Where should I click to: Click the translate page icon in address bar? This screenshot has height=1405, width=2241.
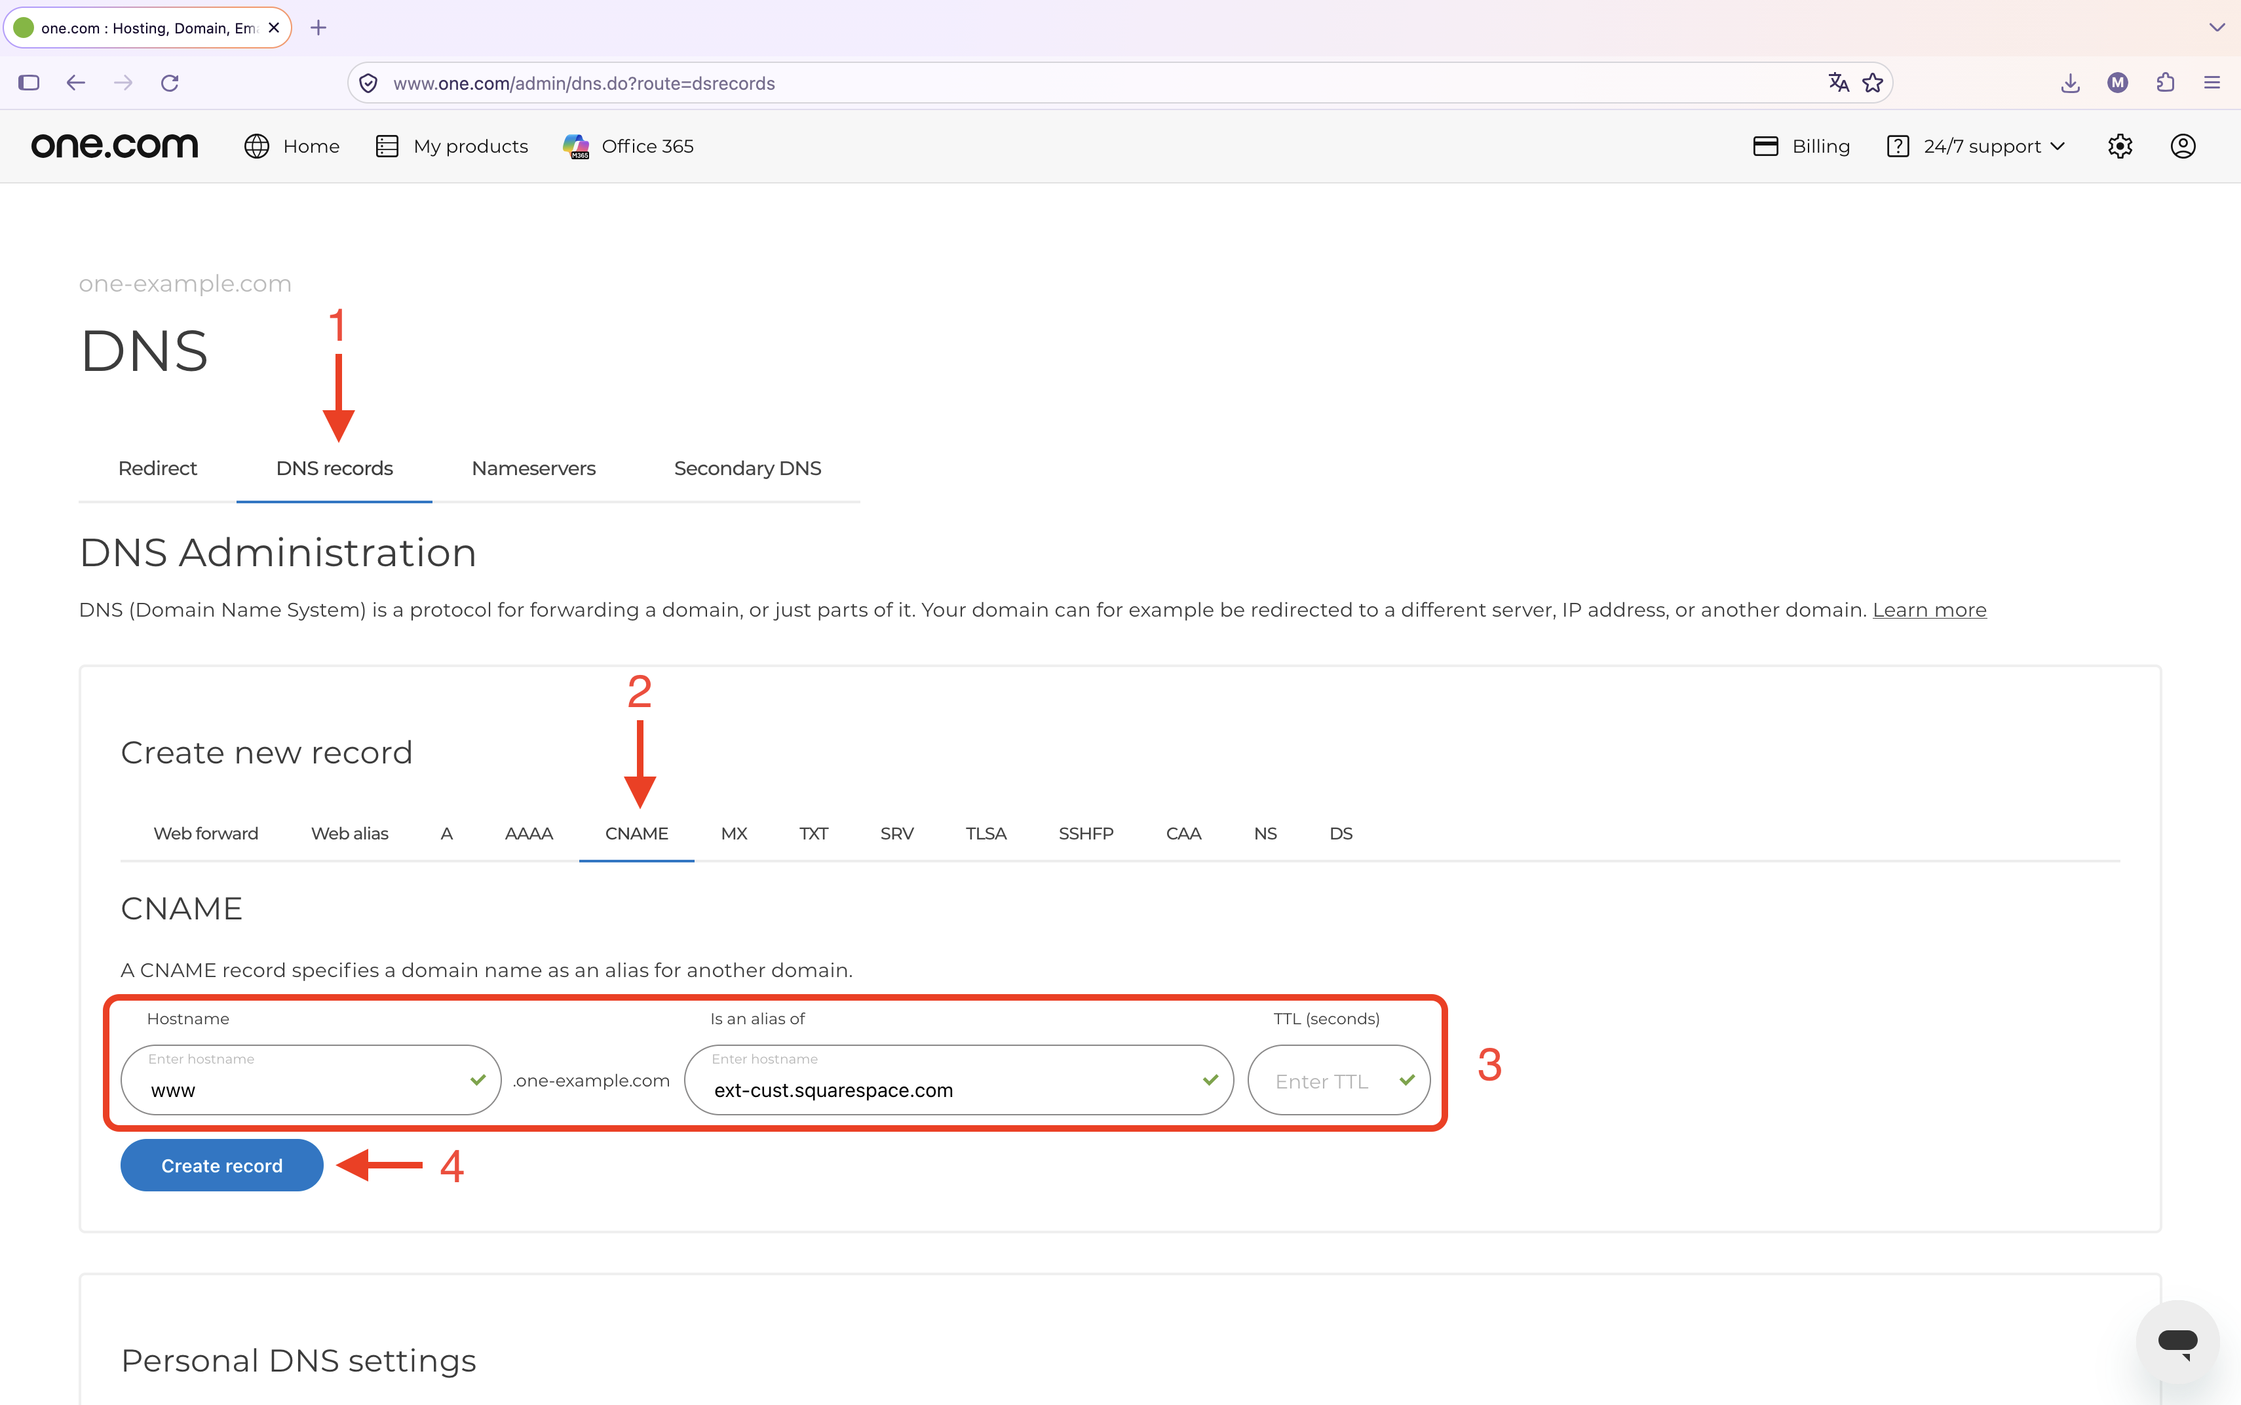tap(1838, 83)
